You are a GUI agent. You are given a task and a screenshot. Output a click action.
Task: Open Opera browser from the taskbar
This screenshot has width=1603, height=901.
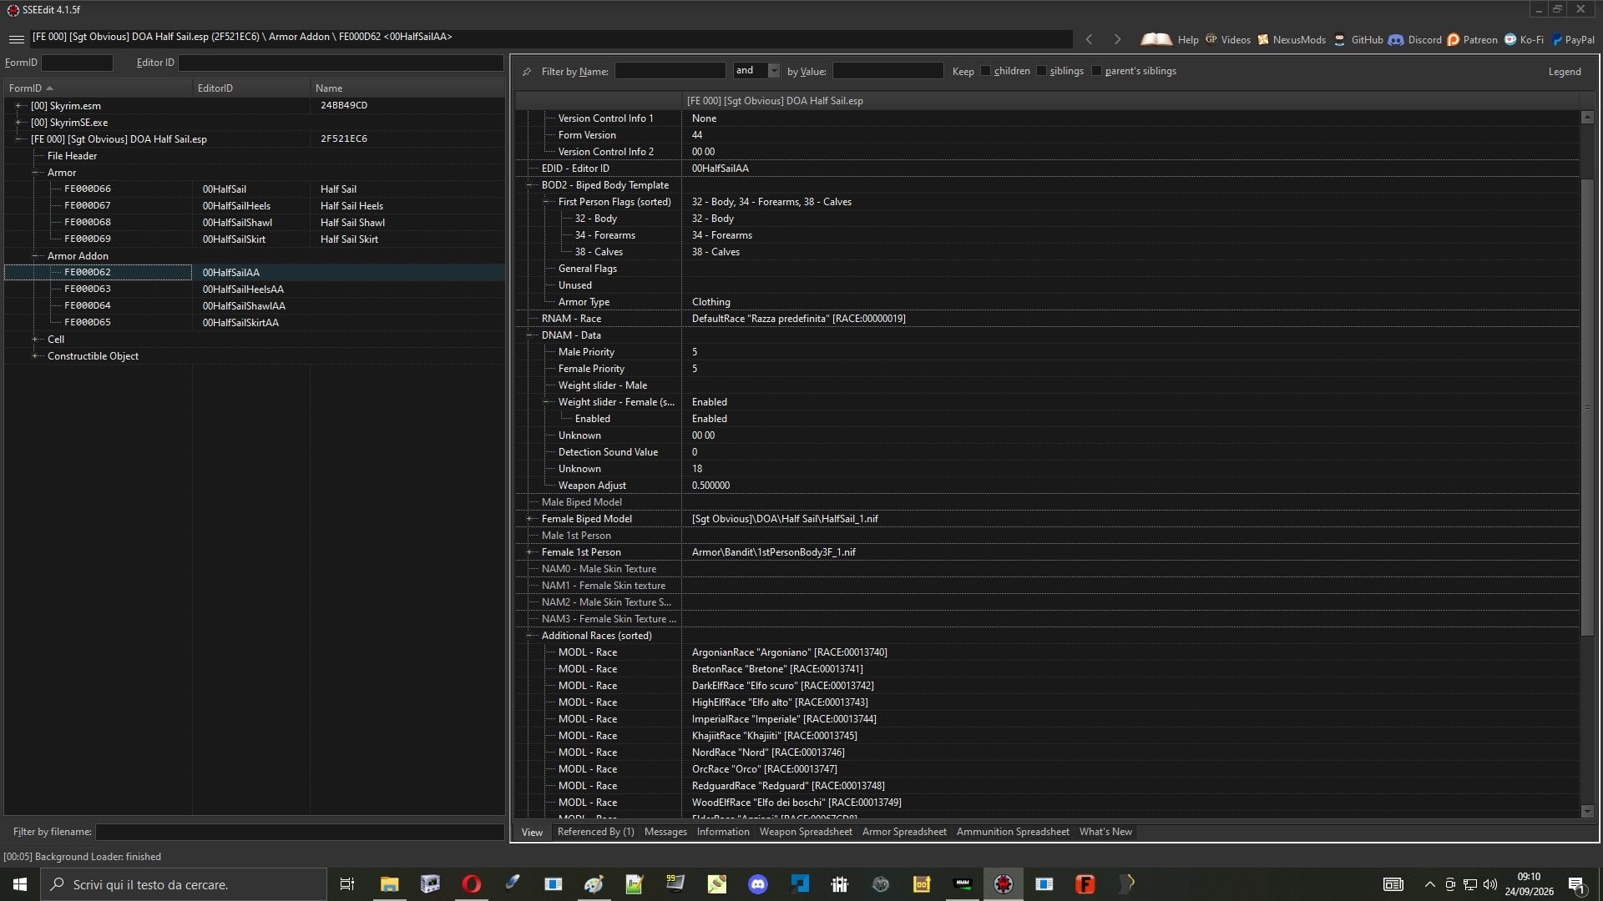471,884
